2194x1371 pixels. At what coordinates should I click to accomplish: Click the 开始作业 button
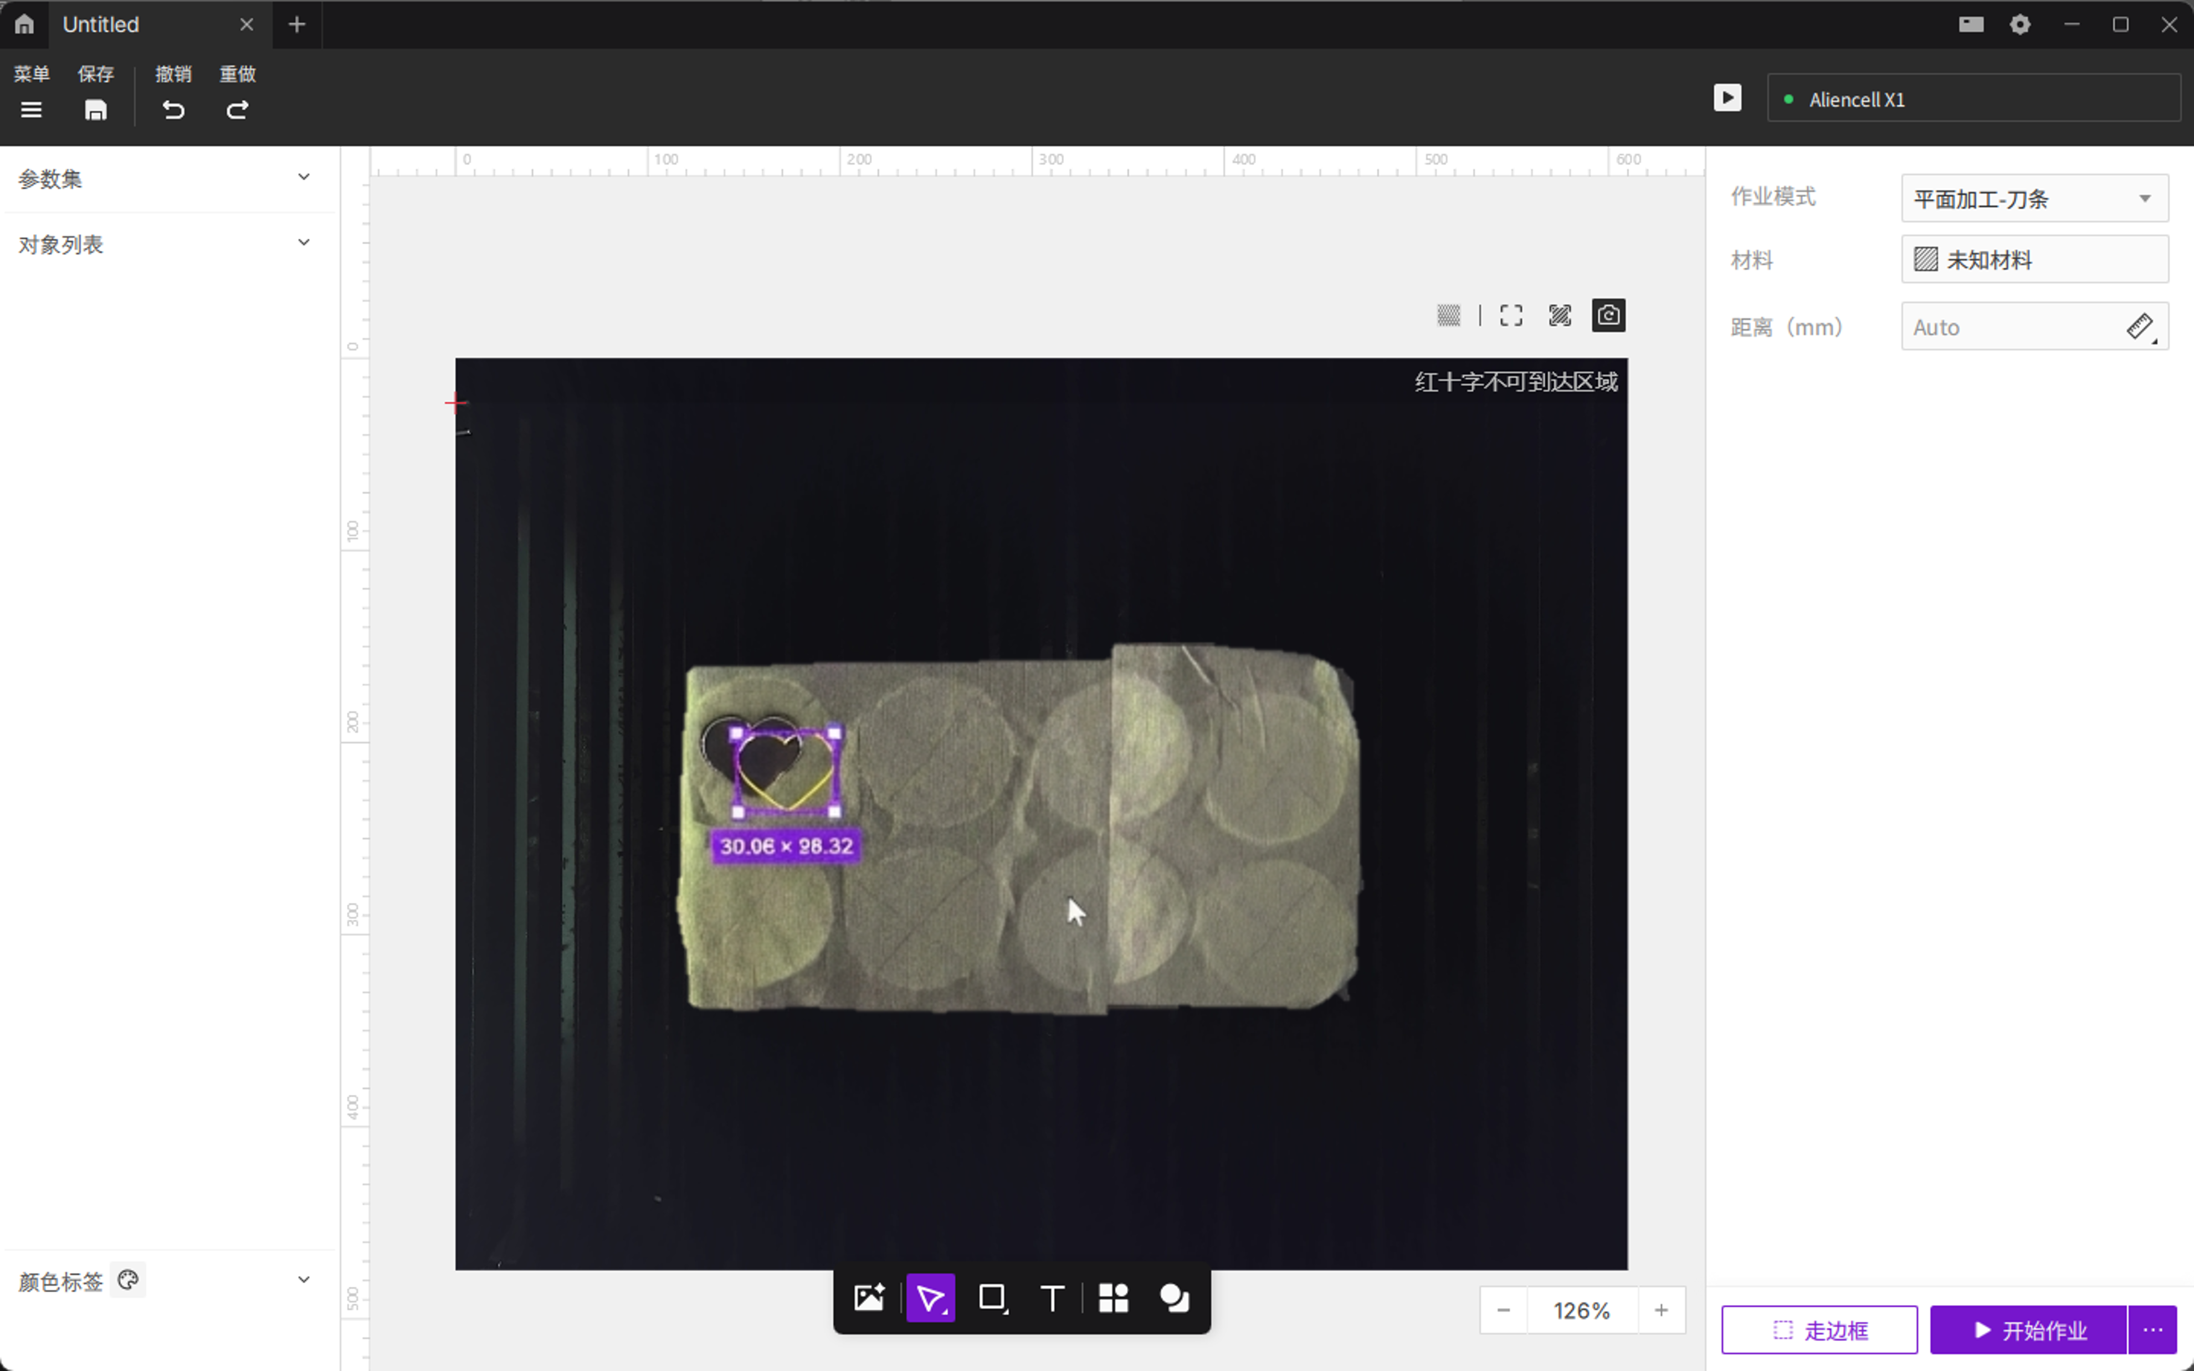click(x=2028, y=1329)
